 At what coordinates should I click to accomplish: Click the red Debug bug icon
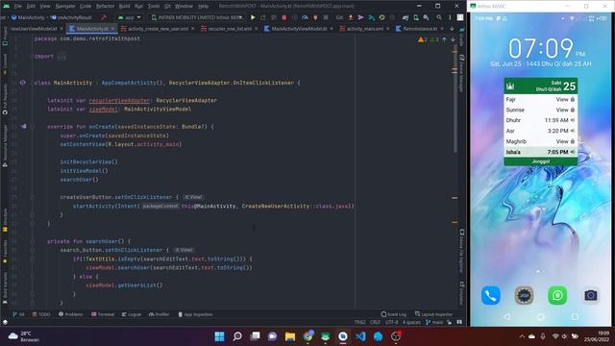(284, 17)
